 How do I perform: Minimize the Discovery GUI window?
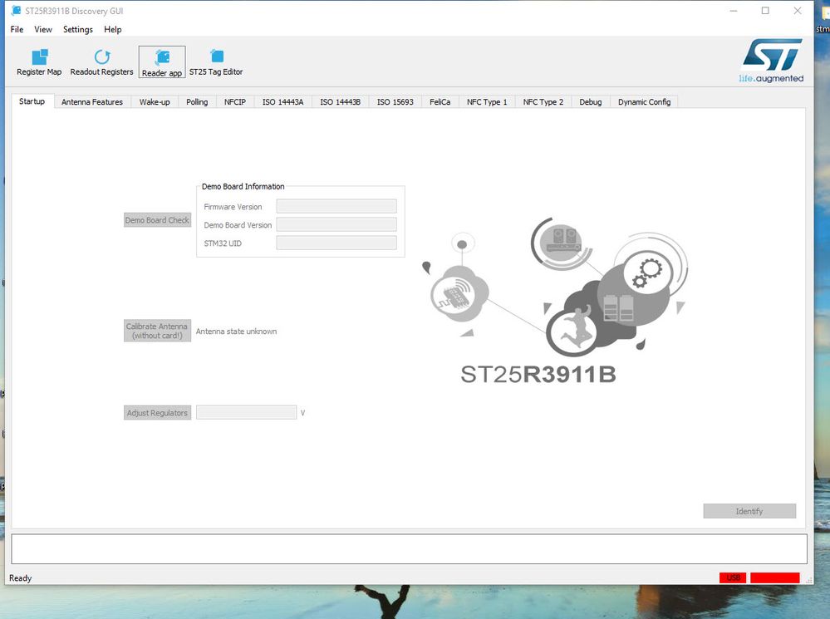pyautogui.click(x=734, y=11)
